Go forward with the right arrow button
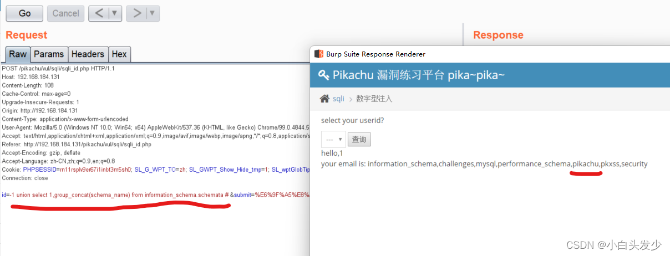Image resolution: width=670 pixels, height=256 pixels. click(136, 13)
